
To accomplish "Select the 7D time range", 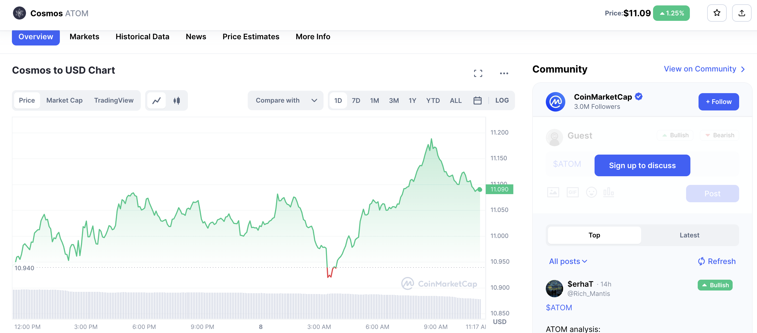I will 355,100.
